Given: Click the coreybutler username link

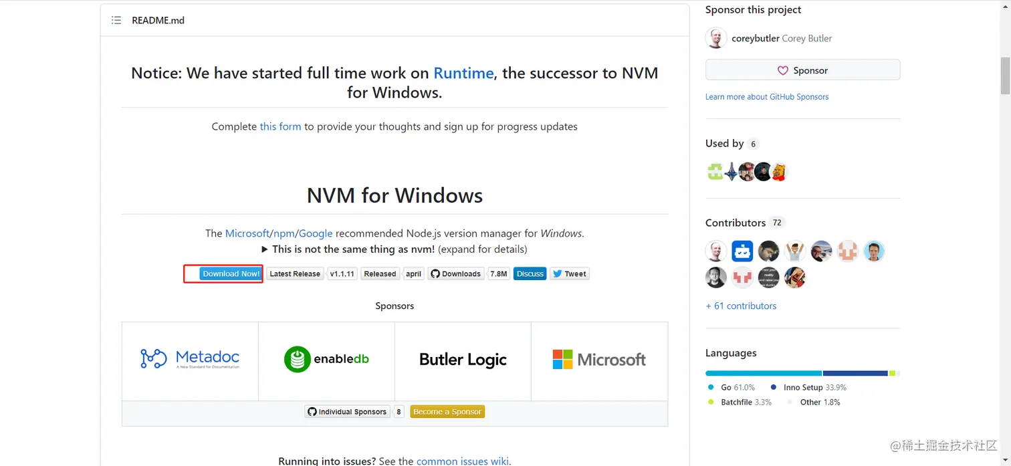Looking at the screenshot, I should pyautogui.click(x=756, y=38).
